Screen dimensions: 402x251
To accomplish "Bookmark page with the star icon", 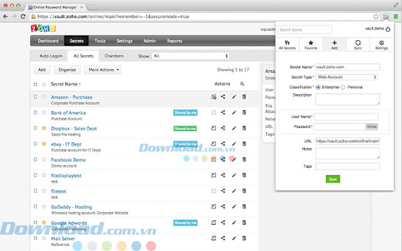I will click(x=376, y=17).
